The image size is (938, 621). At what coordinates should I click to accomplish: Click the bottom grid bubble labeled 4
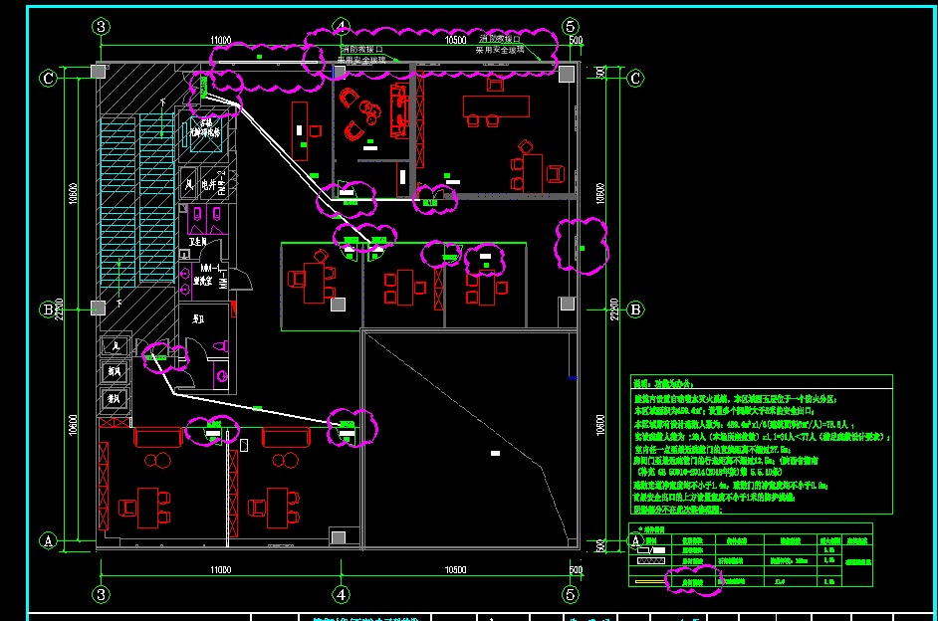click(341, 595)
